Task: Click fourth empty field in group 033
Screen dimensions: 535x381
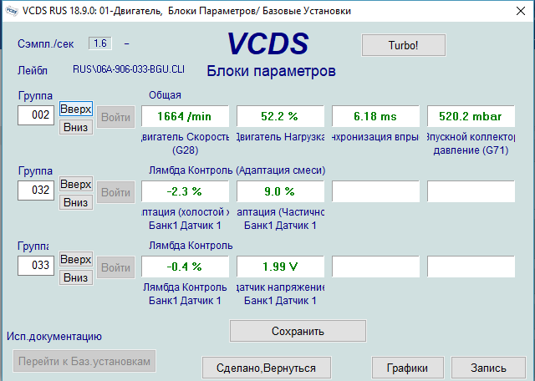Action: coord(471,267)
